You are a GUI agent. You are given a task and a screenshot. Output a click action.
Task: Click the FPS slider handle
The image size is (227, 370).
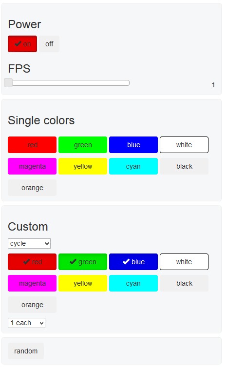click(x=8, y=83)
